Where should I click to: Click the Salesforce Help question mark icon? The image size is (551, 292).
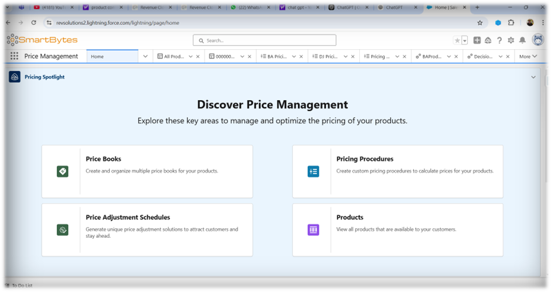click(499, 40)
